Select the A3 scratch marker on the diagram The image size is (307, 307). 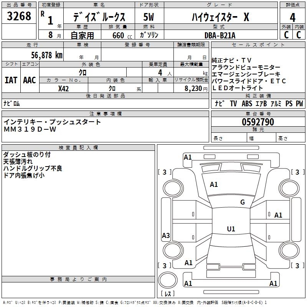(166, 236)
